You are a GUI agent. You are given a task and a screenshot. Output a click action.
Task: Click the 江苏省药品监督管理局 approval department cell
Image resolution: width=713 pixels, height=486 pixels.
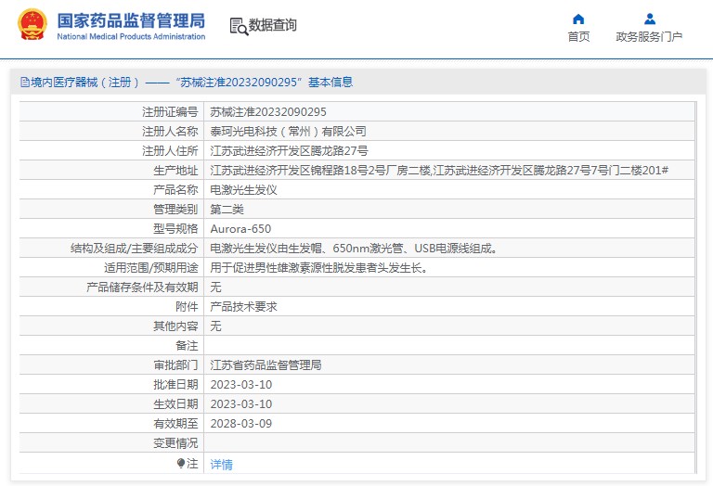pos(266,364)
